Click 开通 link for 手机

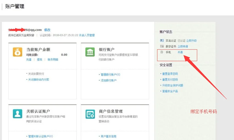pos(180,52)
